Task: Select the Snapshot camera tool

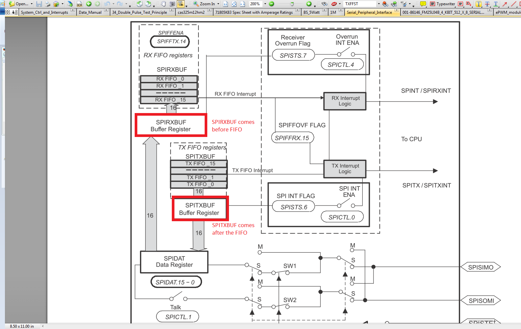Action: [172, 4]
